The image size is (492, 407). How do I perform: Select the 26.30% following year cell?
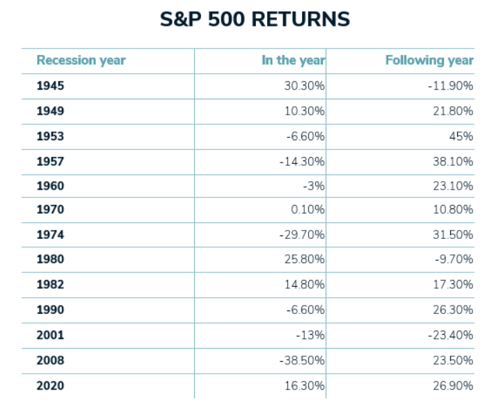[x=452, y=310]
